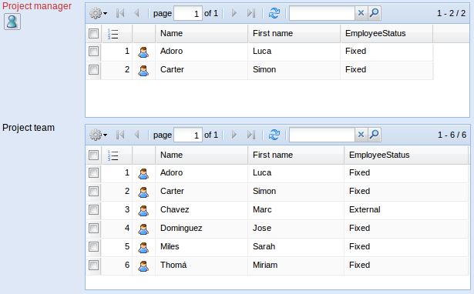Clear search field in Project team grid
Viewport: 474px width, 294px height.
click(361, 135)
